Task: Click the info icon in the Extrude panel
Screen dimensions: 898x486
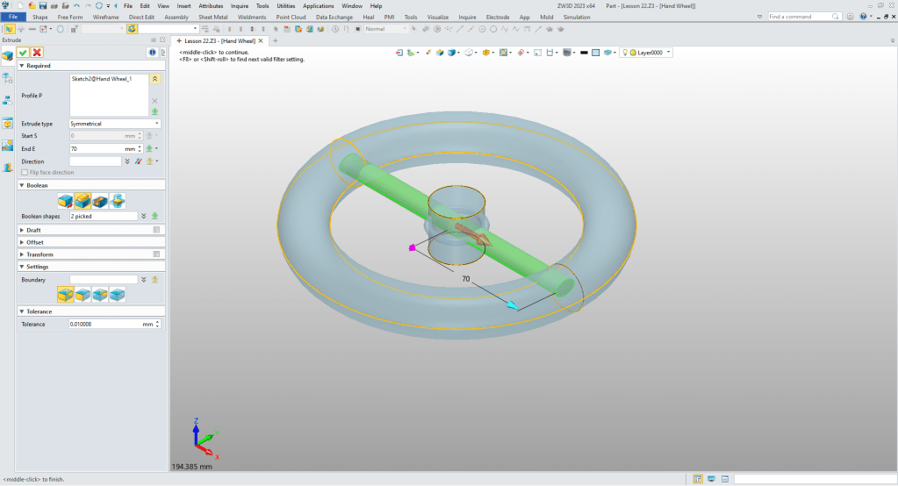Action: point(152,53)
